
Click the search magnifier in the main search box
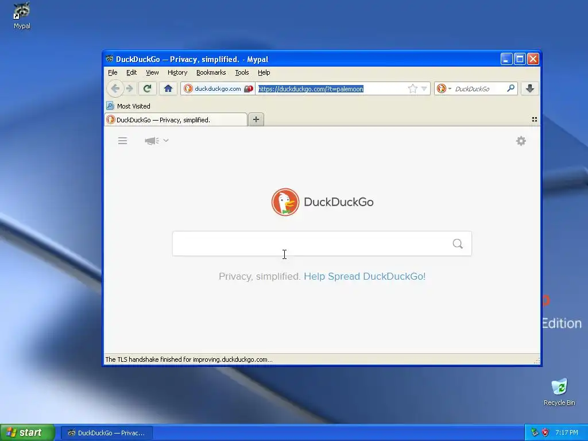[458, 243]
